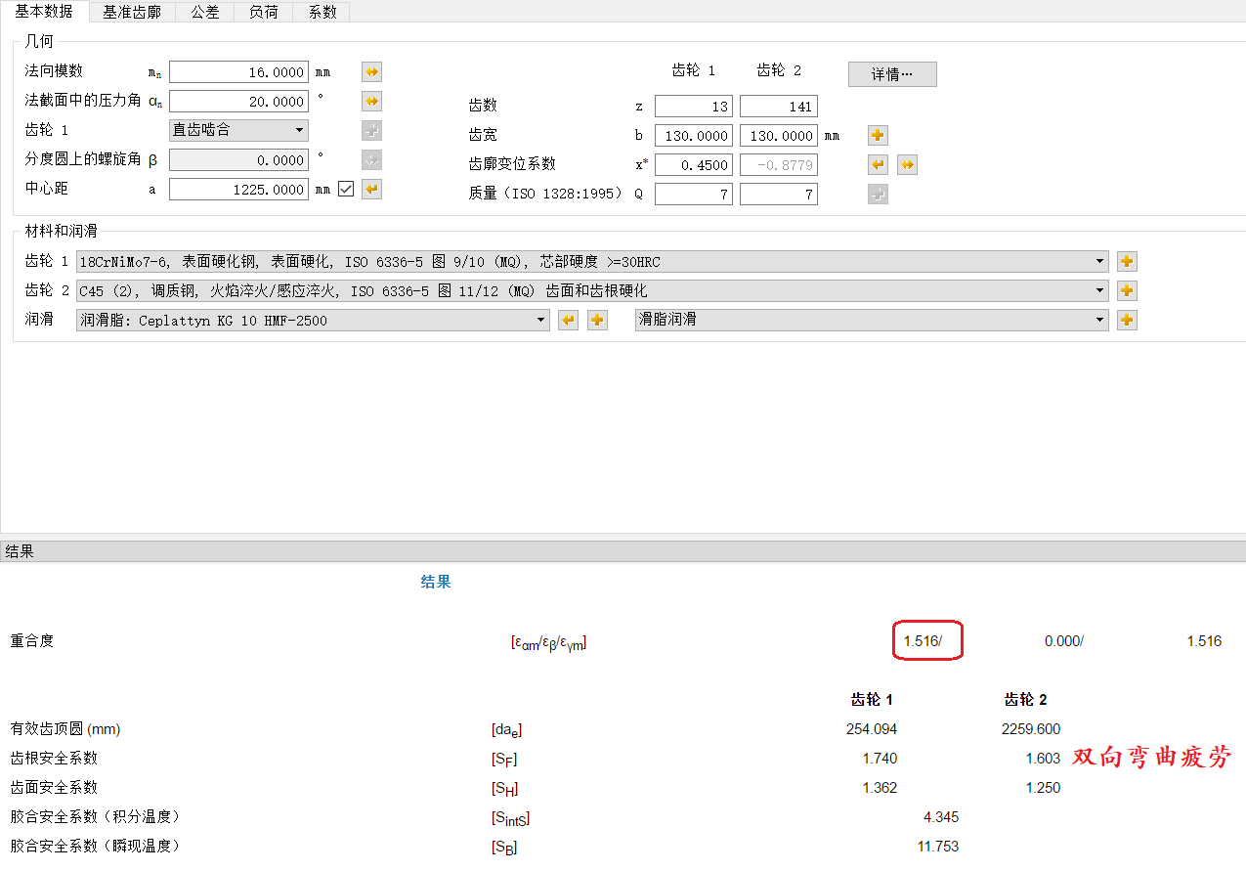Viewport: 1246px width, 871px height.
Task: Open 齿轮 2 material dropdown C45 (2)
Action: point(592,290)
